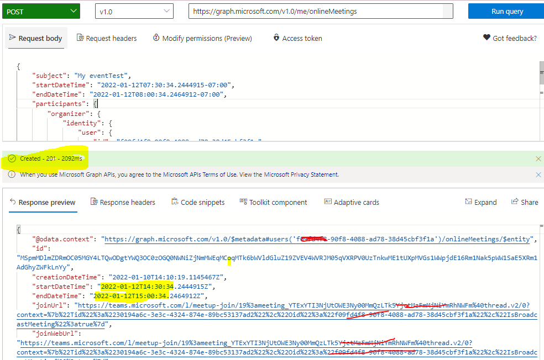Viewport: 544px width, 360px height.
Task: Open the v1.0 API version dropdown
Action: click(134, 12)
